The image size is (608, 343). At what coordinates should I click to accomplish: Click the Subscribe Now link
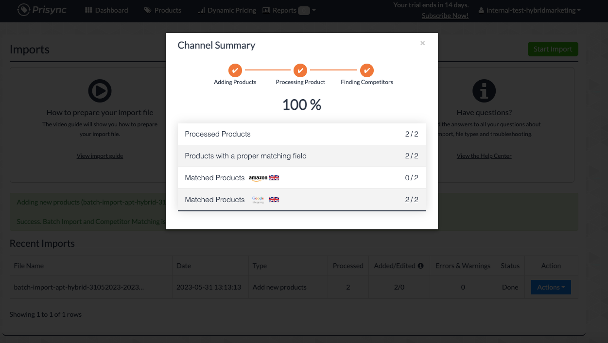click(x=445, y=16)
